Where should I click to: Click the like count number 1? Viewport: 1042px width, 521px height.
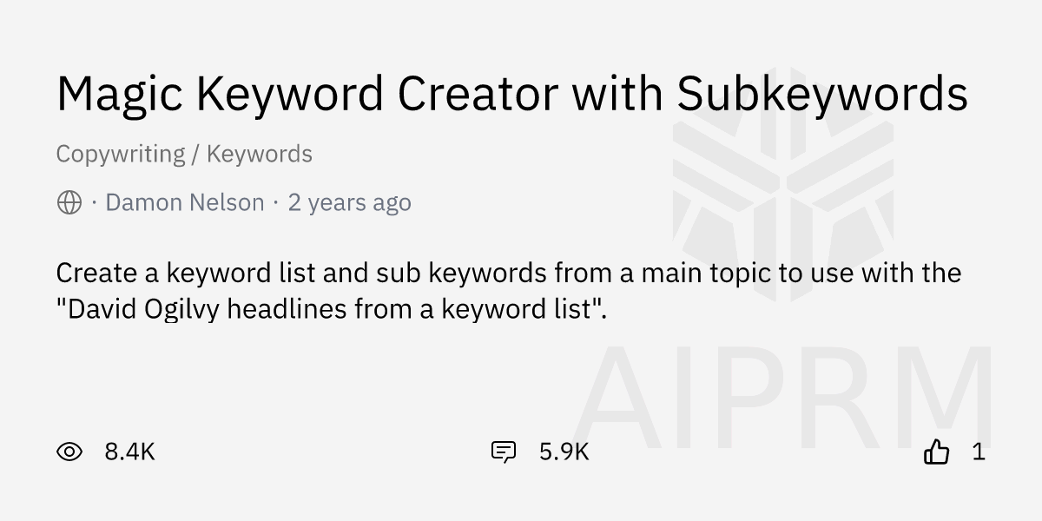tap(978, 452)
